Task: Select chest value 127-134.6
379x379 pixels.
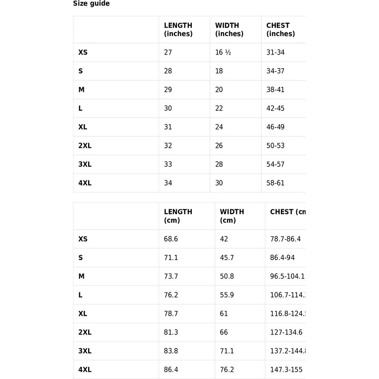Action: (x=286, y=333)
